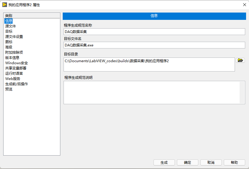The image size is (249, 169).
Task: Click the LabVIEW icon in title bar
Action: [x=5, y=5]
